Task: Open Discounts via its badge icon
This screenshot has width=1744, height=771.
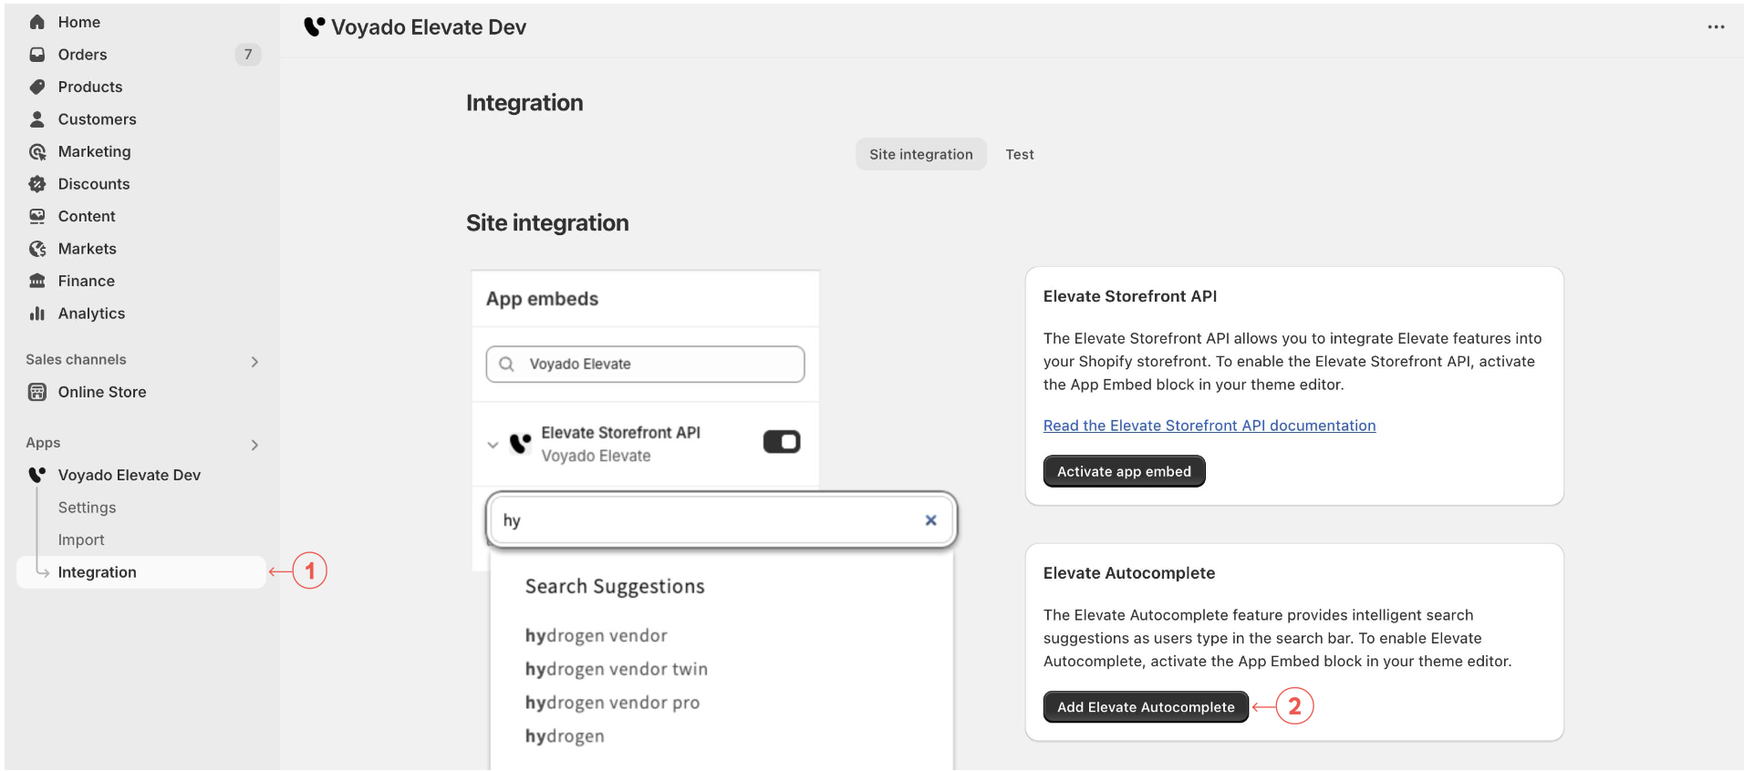Action: [x=37, y=184]
